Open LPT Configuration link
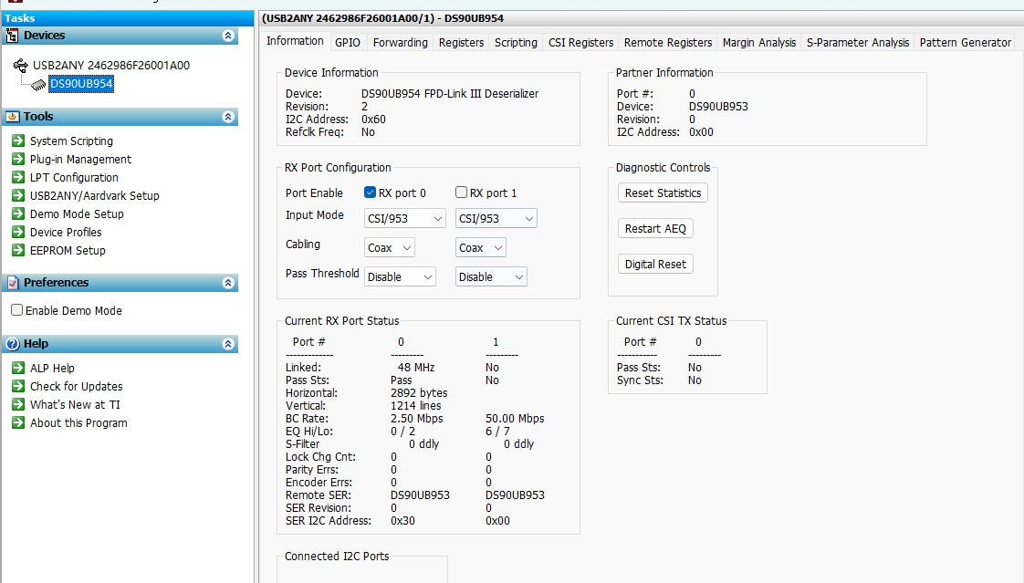Screen dimensions: 1024x583 click(74, 178)
